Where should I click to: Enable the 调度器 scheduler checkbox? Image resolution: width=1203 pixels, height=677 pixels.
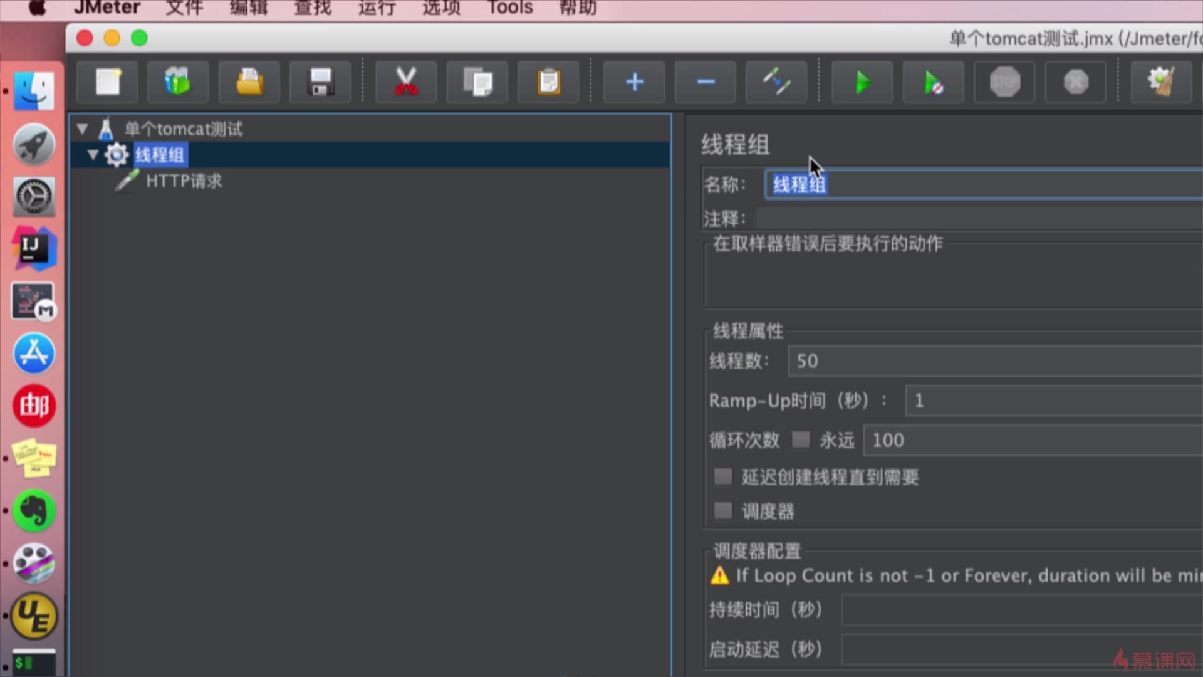tap(722, 510)
